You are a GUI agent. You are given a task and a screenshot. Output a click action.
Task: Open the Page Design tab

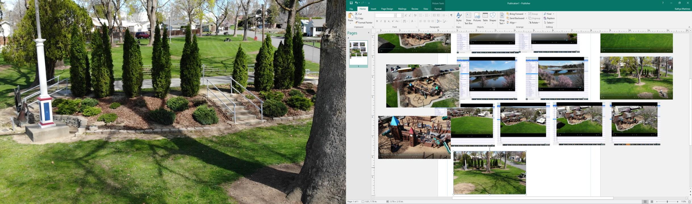click(x=387, y=9)
